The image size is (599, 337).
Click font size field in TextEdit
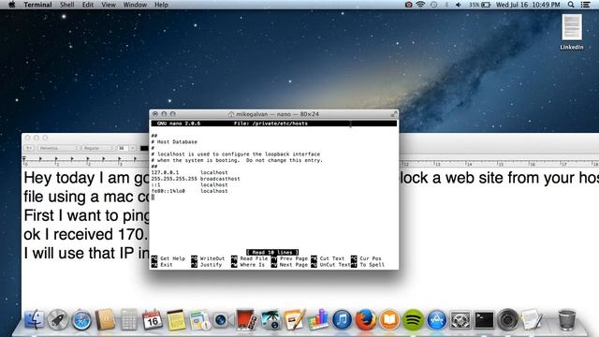coord(124,148)
